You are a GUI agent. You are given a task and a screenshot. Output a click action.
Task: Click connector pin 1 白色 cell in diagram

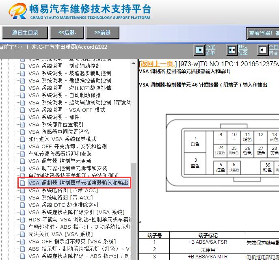click(195, 142)
